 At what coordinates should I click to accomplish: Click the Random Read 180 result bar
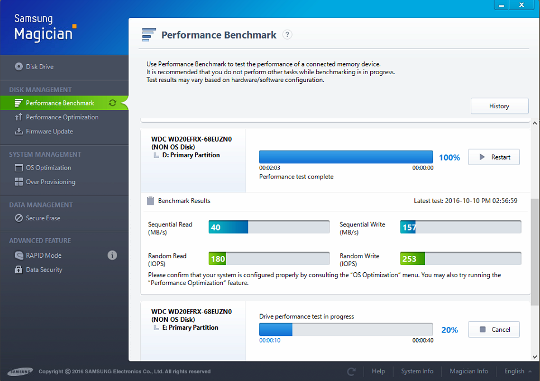pyautogui.click(x=269, y=258)
